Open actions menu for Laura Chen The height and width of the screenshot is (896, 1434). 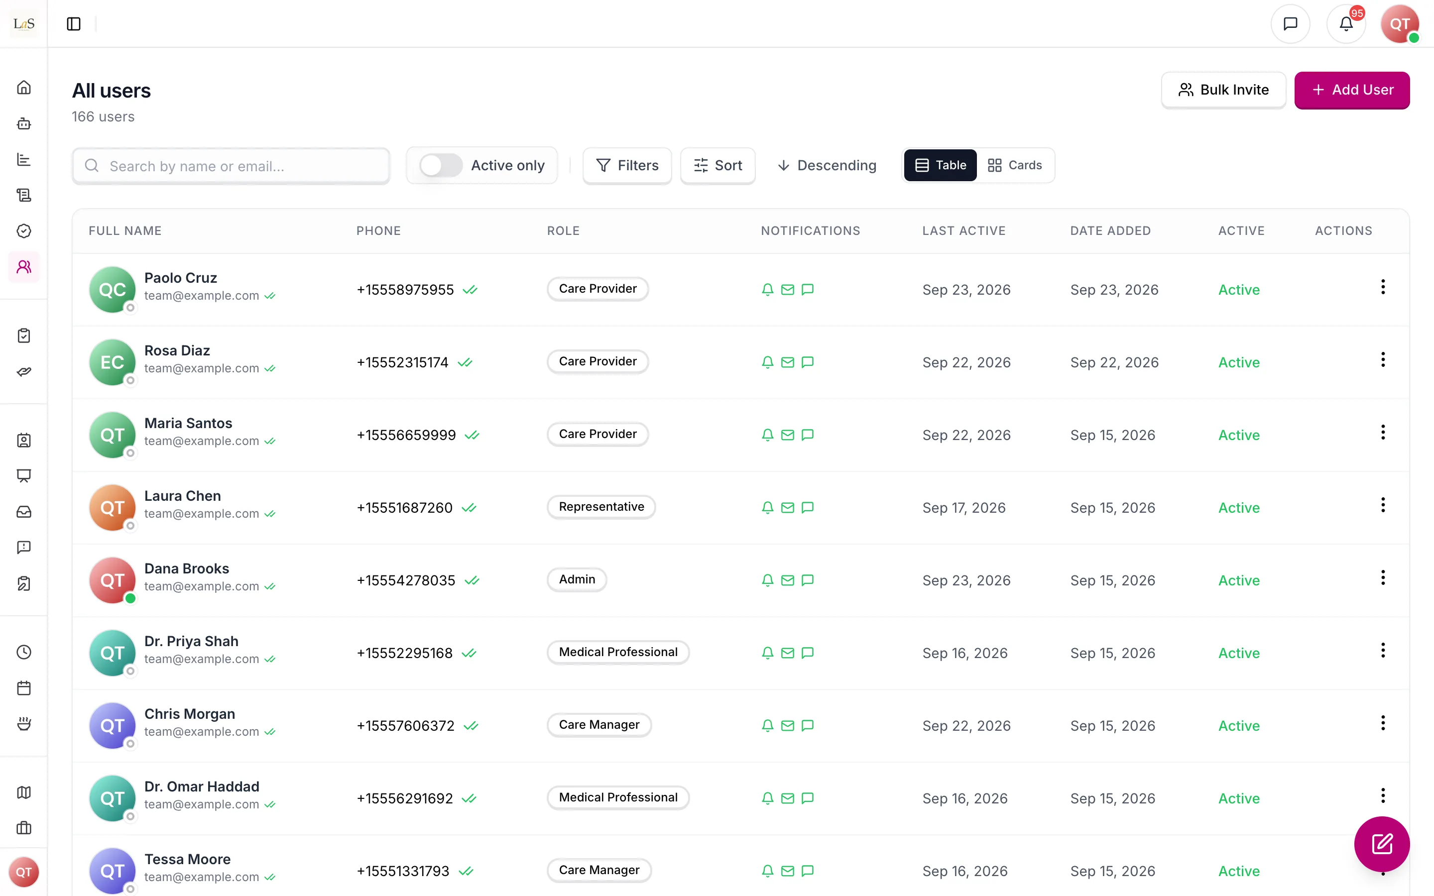coord(1383,505)
